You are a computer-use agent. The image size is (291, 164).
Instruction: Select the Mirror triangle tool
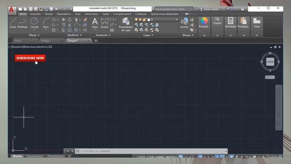(x=70, y=25)
